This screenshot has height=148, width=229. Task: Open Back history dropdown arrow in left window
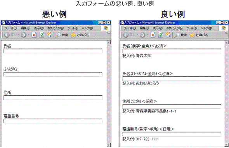pyautogui.click(x=18, y=35)
